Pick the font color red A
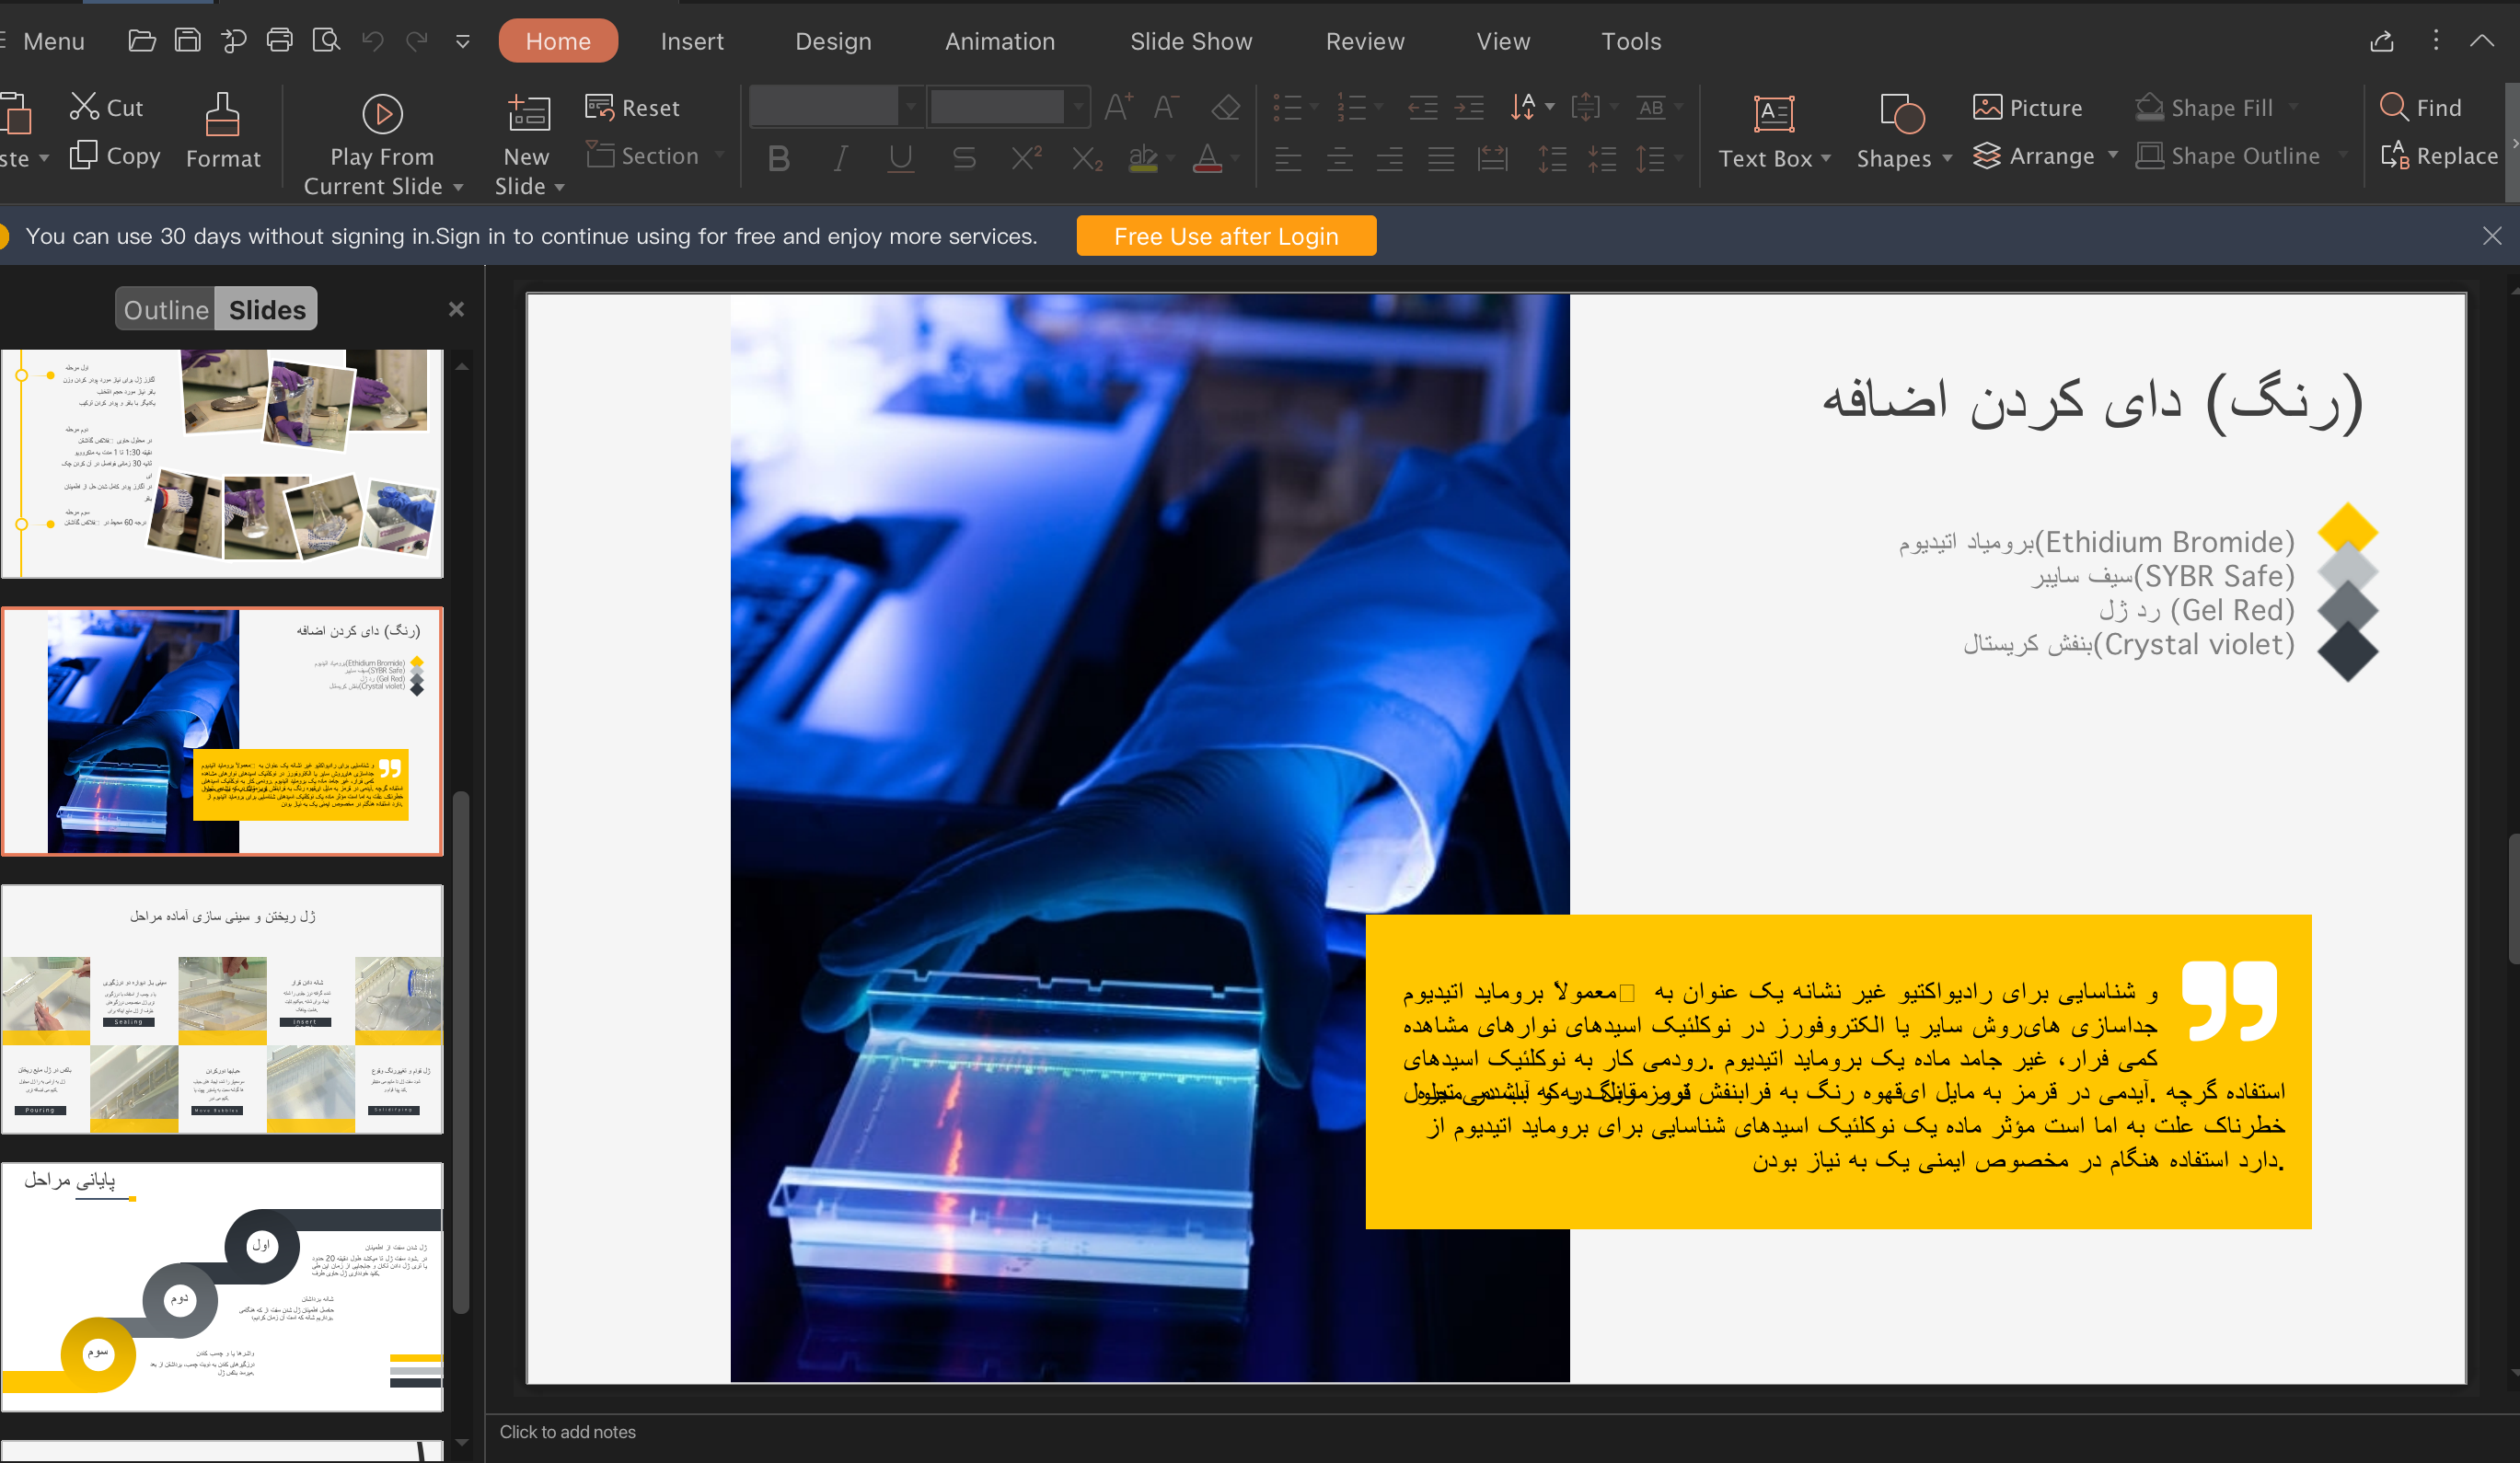The width and height of the screenshot is (2520, 1463). click(1207, 158)
